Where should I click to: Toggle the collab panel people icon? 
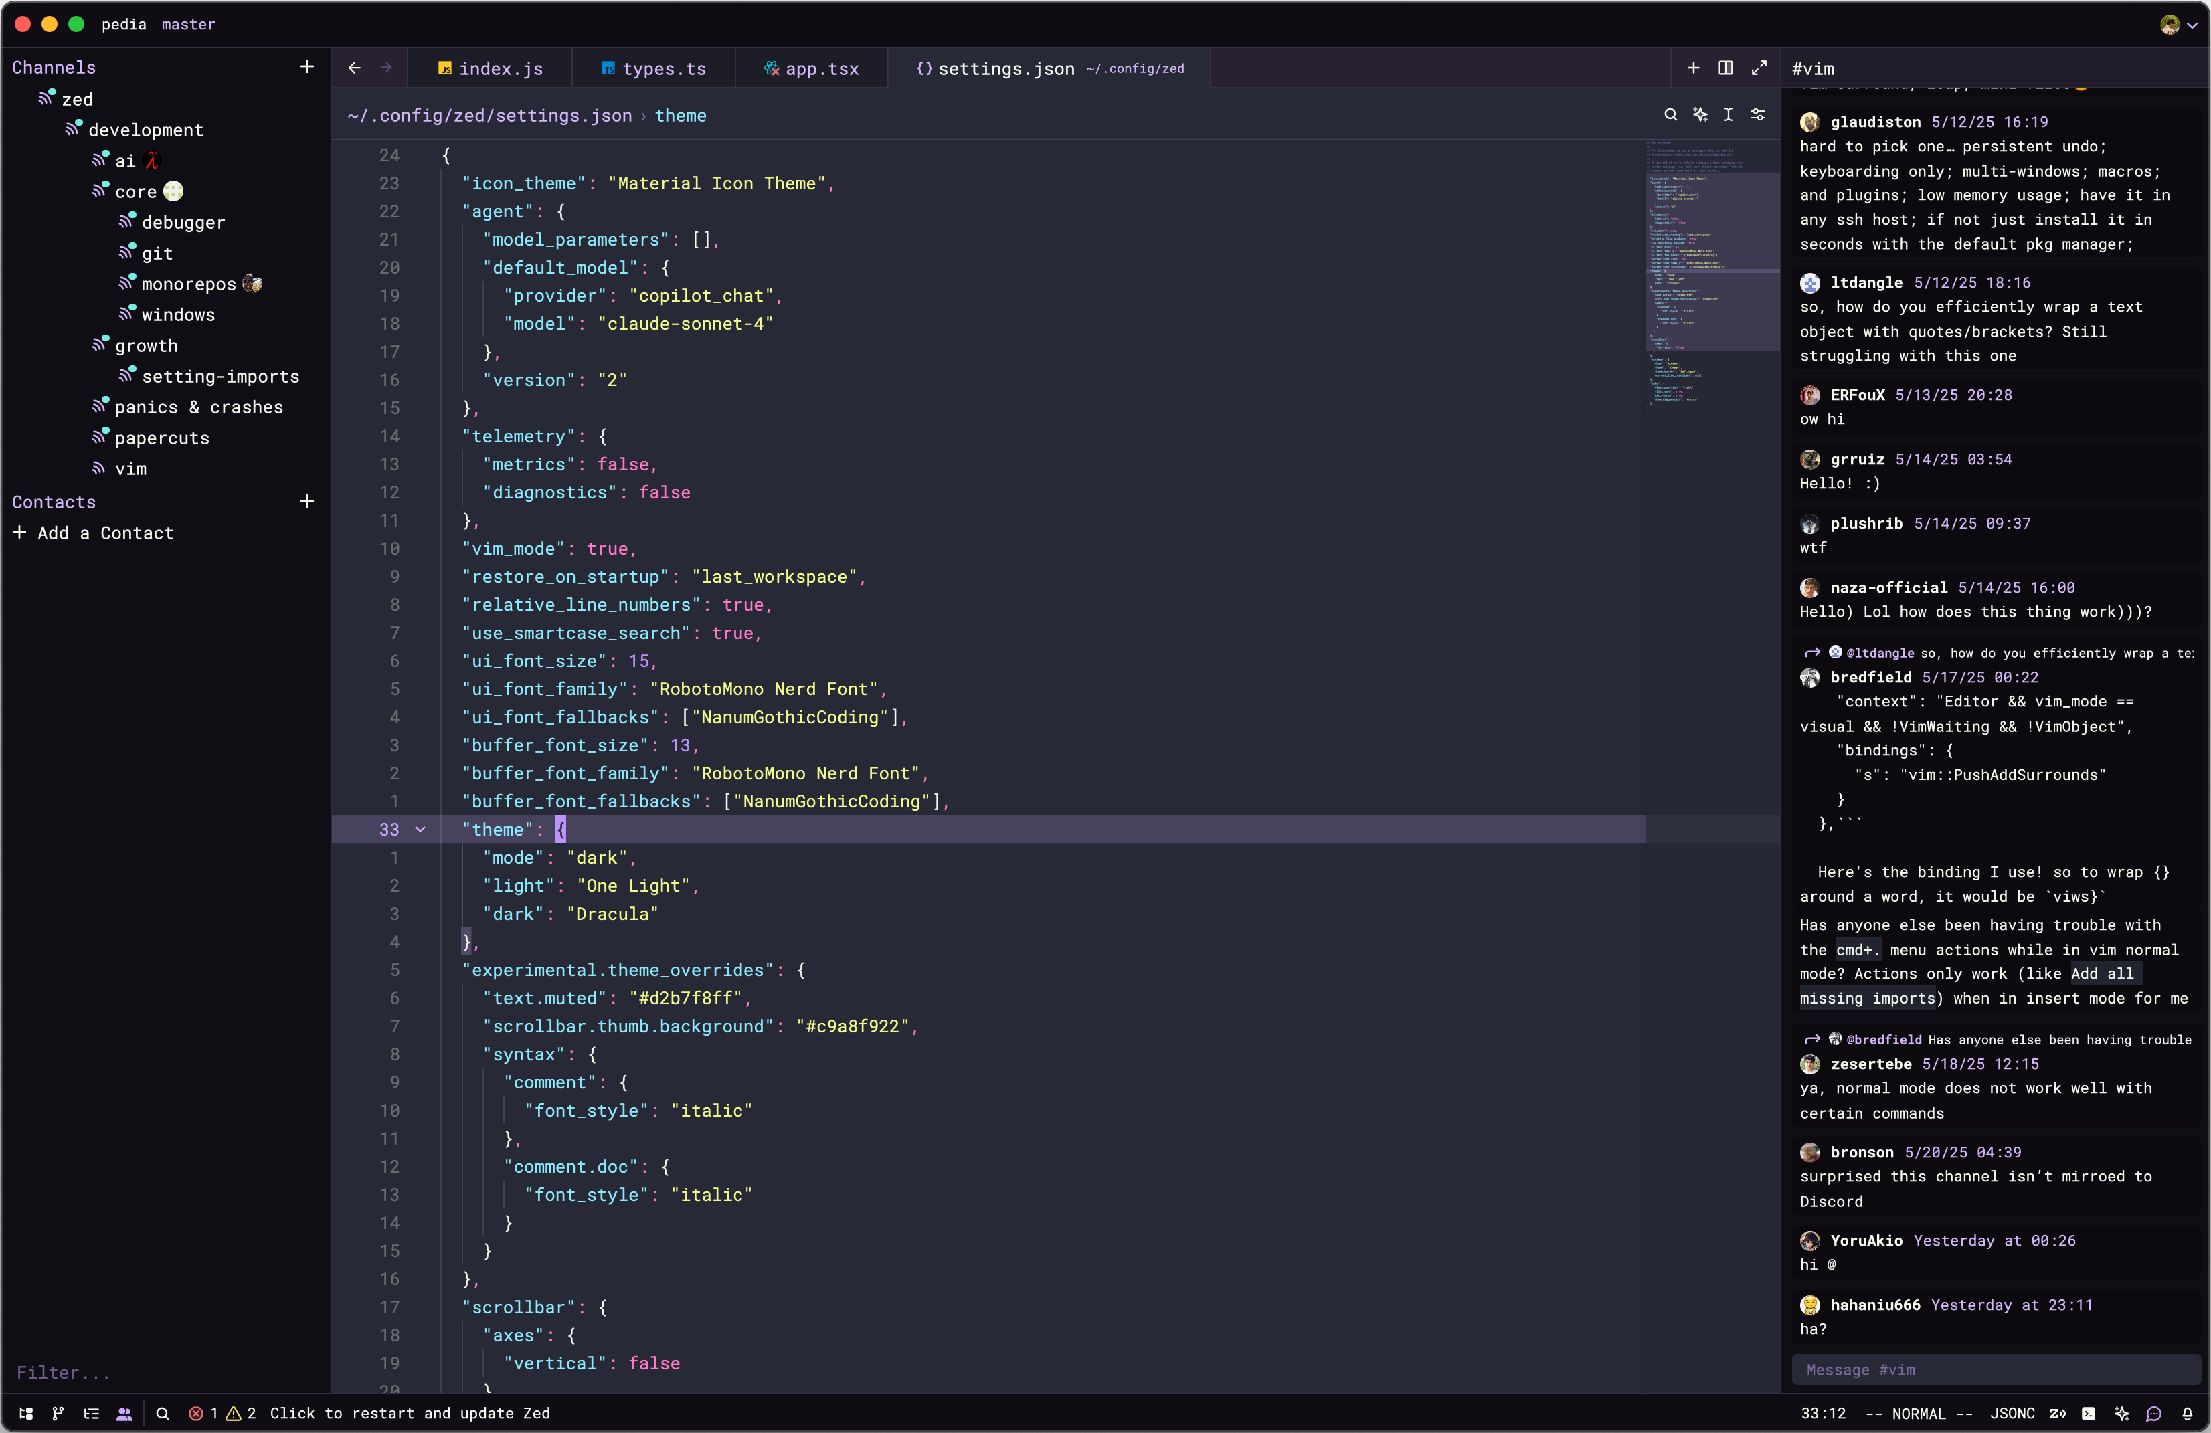click(x=124, y=1412)
